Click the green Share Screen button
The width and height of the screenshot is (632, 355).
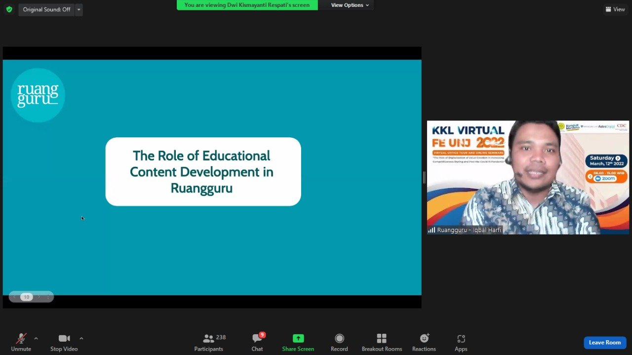[298, 342]
